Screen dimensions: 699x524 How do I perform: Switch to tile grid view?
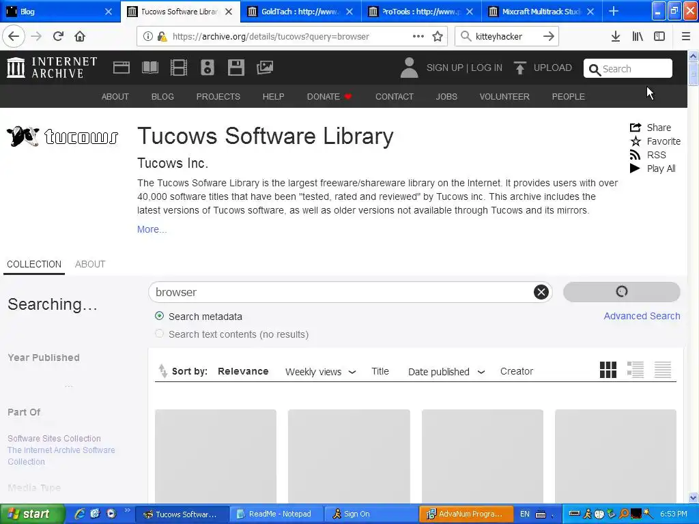[608, 370]
